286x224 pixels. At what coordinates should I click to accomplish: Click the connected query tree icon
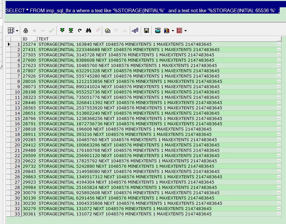[x=135, y=30]
